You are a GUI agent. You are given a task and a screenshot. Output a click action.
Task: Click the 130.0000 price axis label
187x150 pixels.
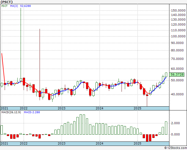178,20
